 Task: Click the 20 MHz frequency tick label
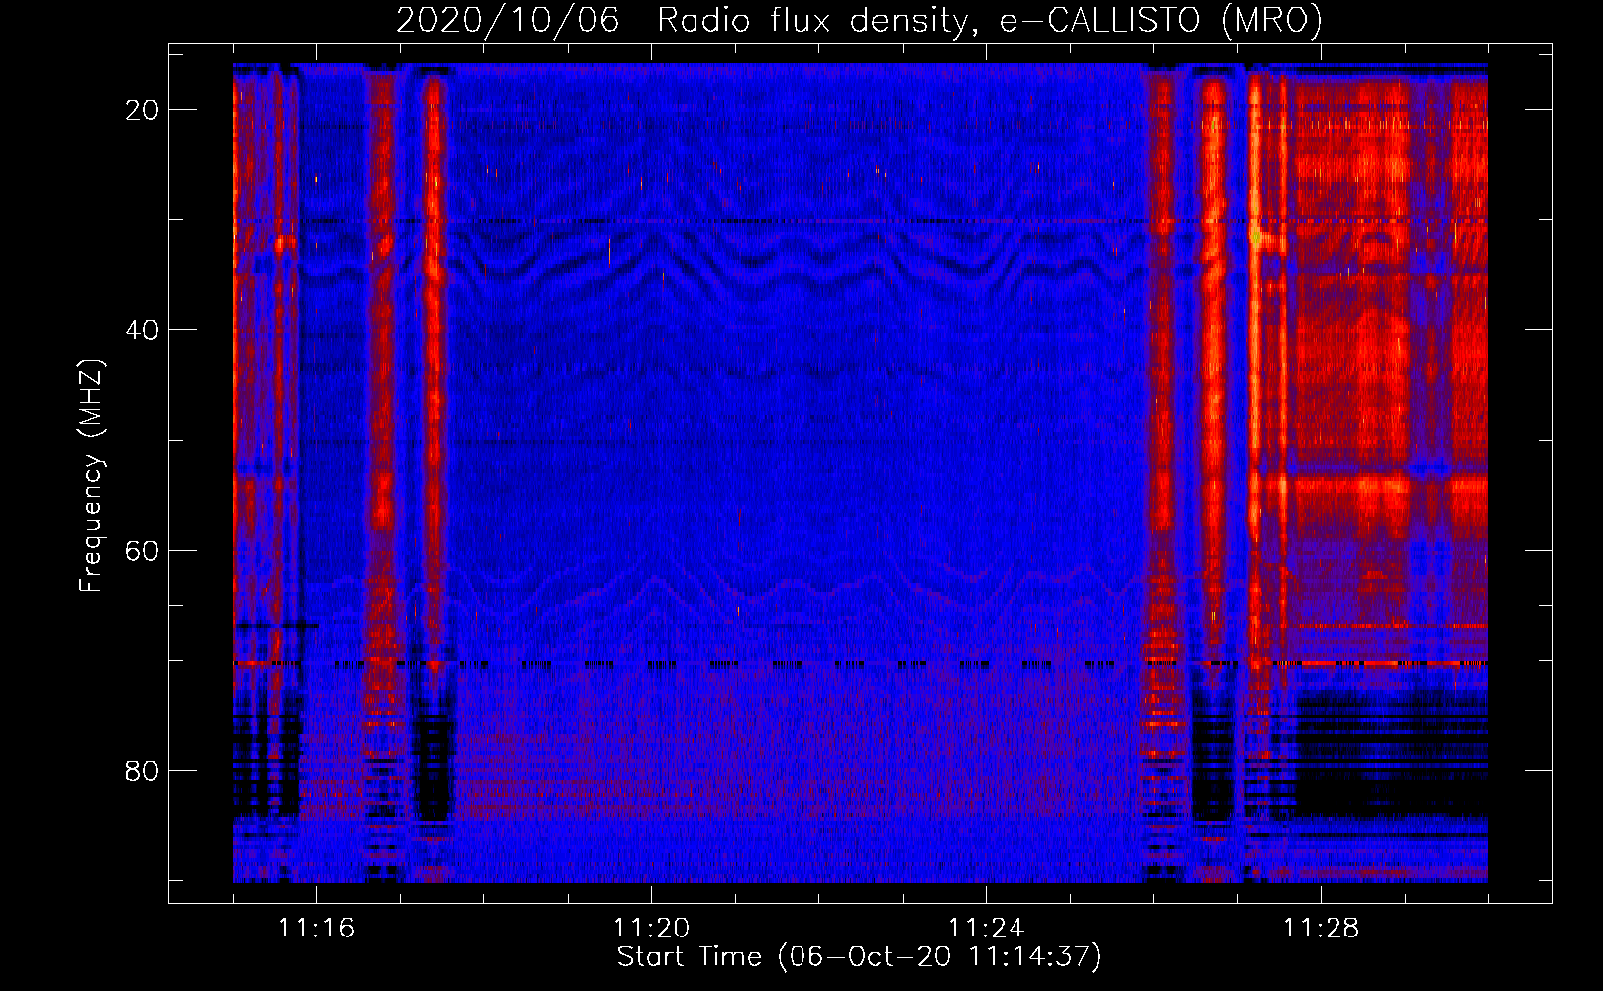142,110
